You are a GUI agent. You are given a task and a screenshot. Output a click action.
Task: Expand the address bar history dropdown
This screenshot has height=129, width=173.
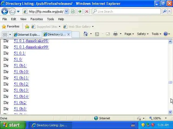pos(66,11)
